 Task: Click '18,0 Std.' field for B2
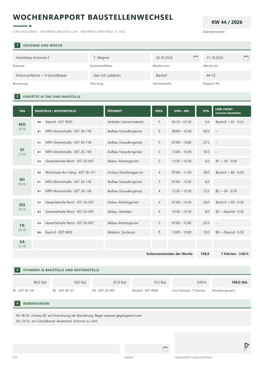coord(71,283)
